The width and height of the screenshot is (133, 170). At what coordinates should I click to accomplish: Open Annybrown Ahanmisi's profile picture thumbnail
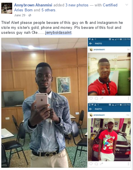tap(7, 8)
